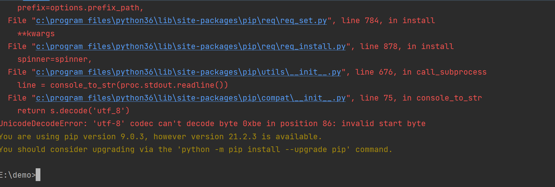
Task: Click the 'line 784, in install' text
Action: (388, 21)
